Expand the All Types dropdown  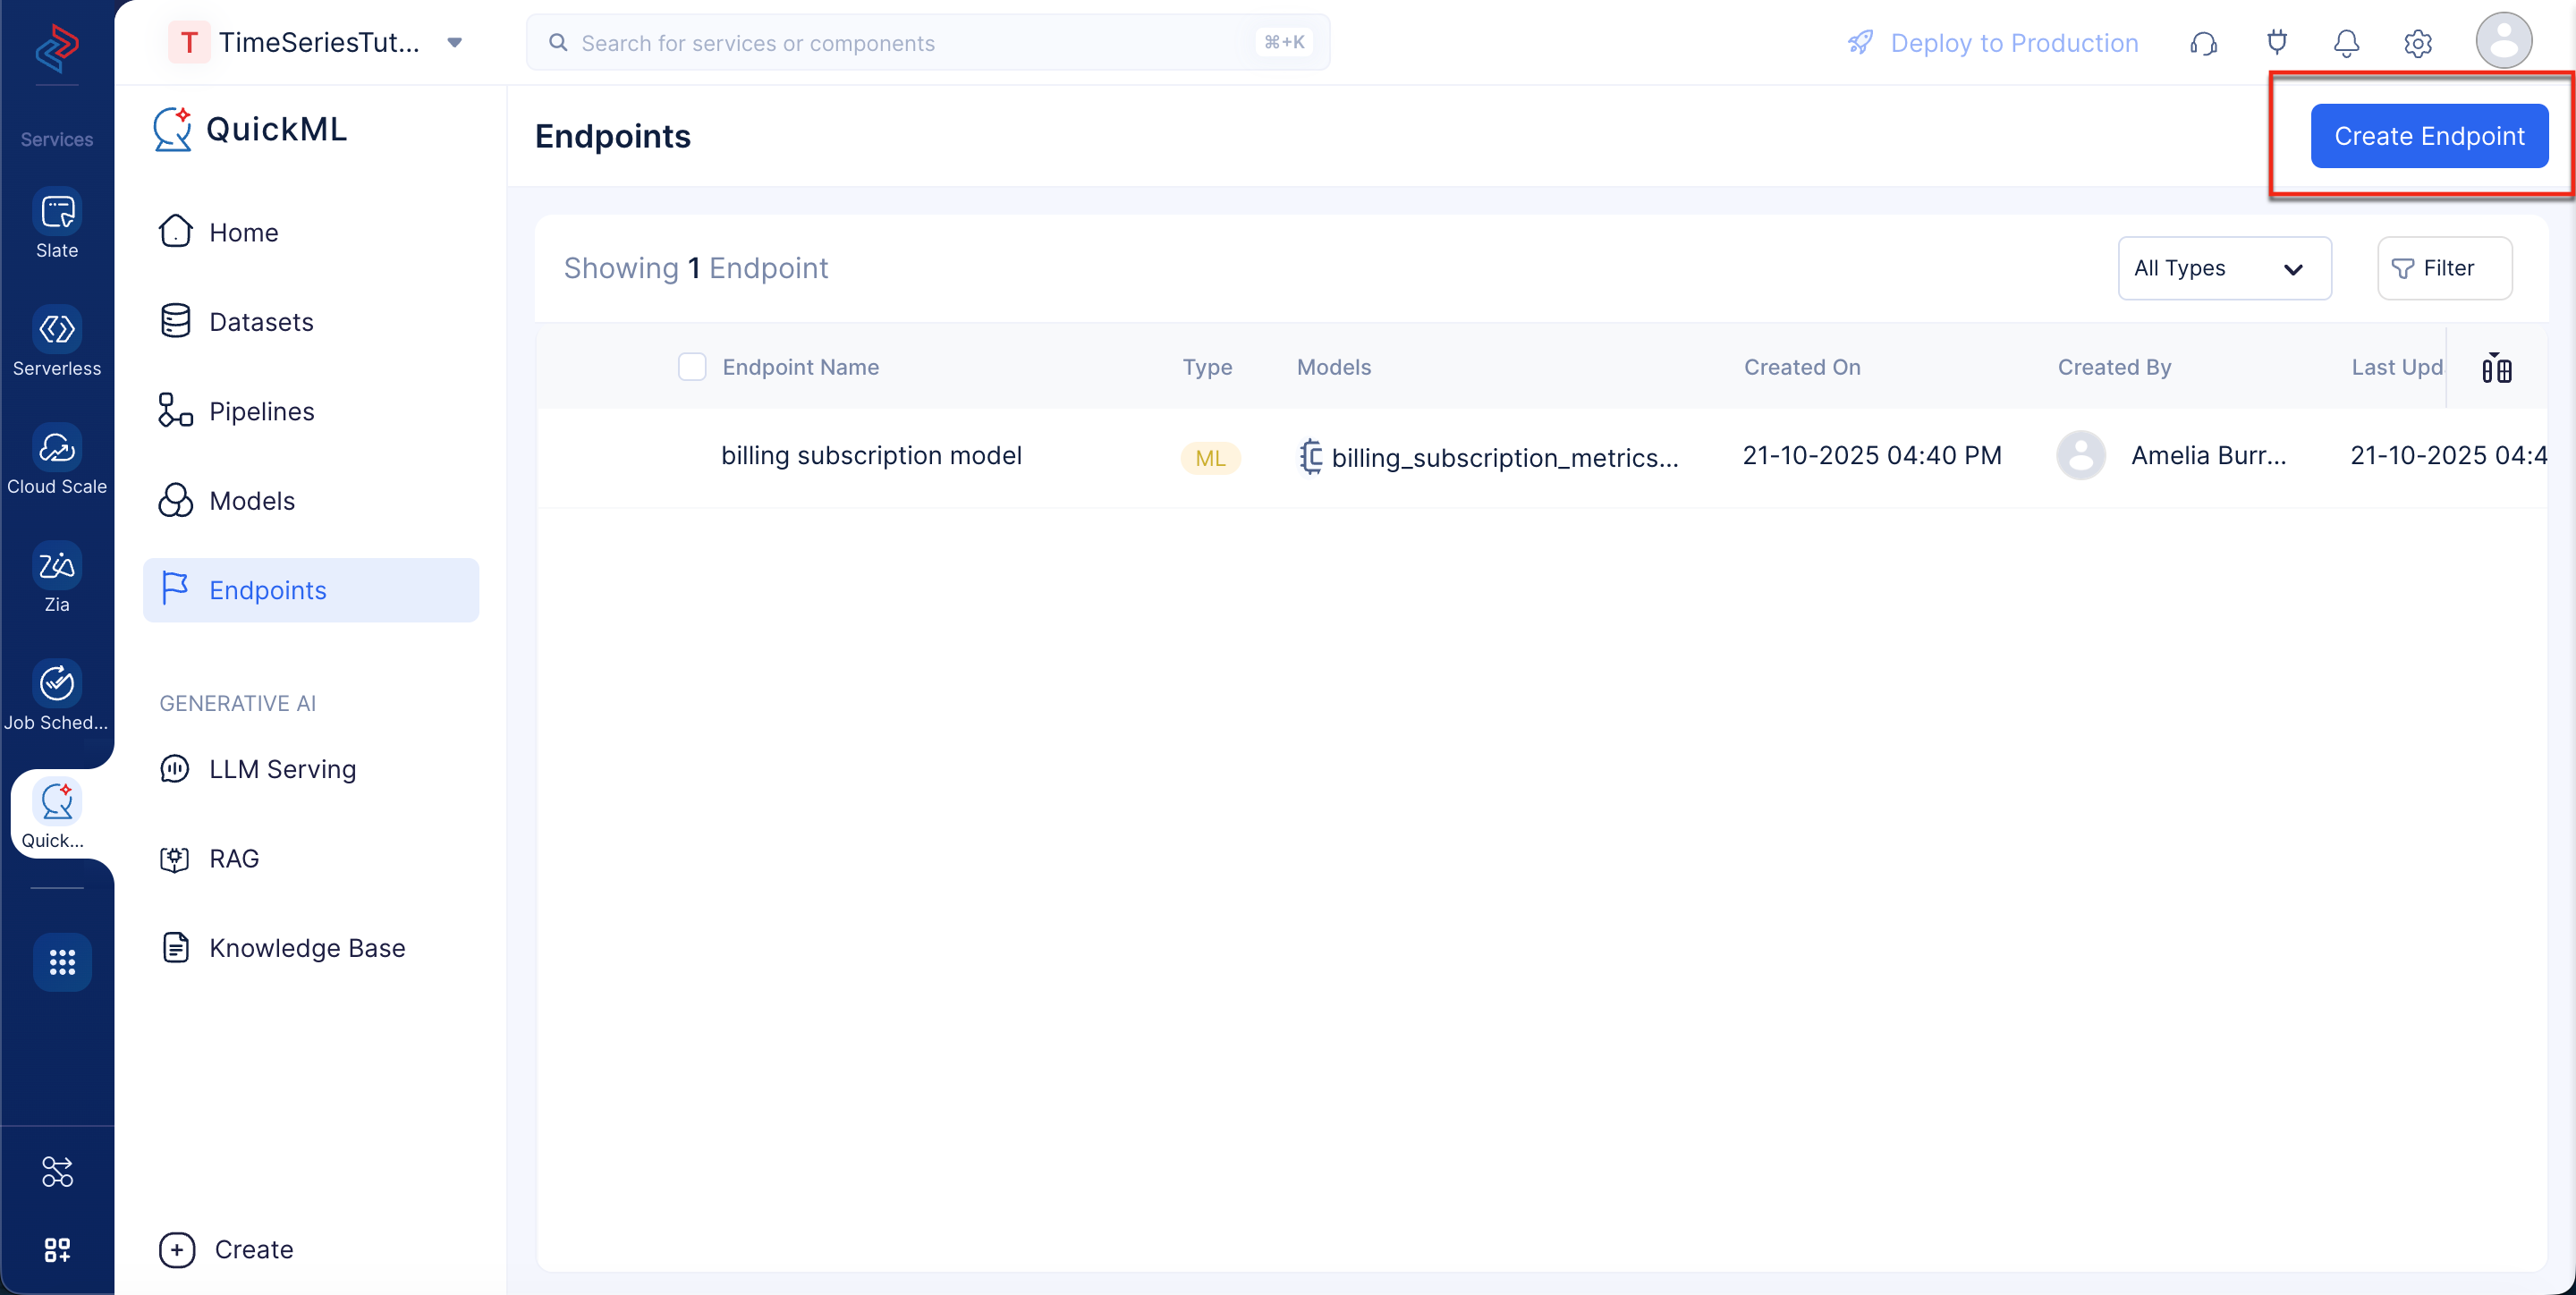(x=2224, y=268)
